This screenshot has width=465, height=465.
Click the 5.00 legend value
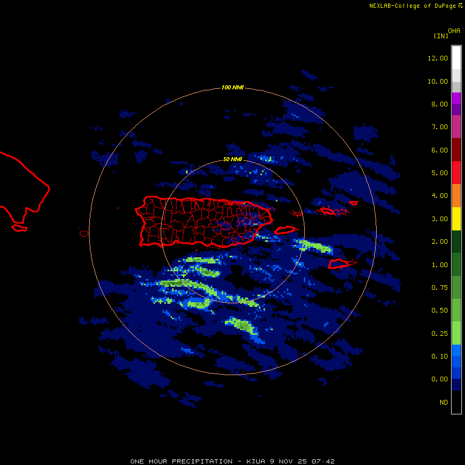click(440, 173)
